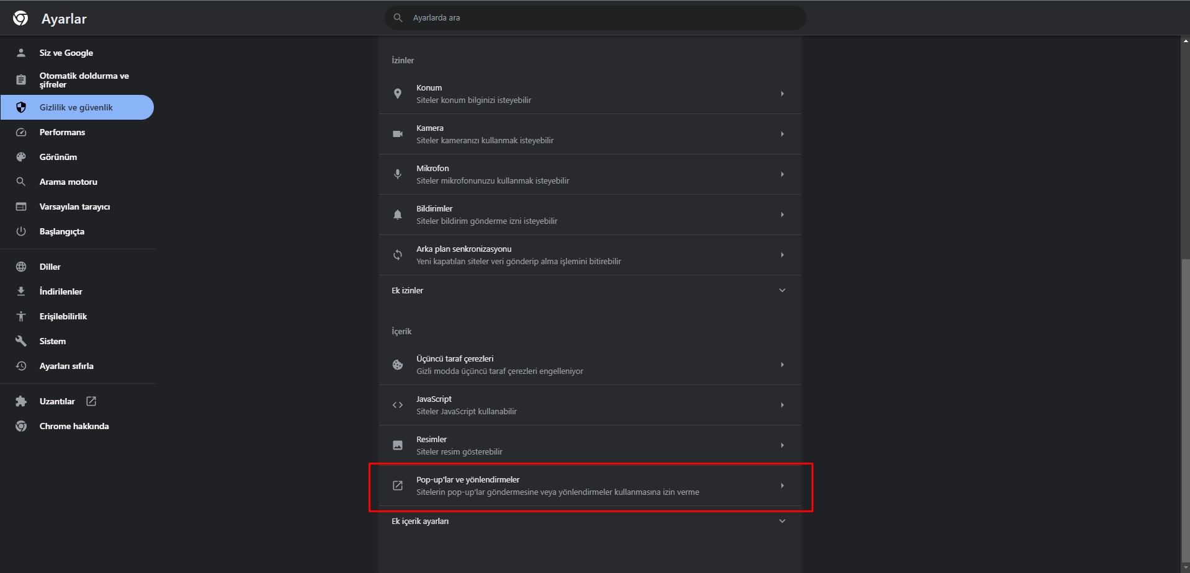Open the Pop-up'lar ve yönlendirmeler arrow
1190x573 pixels.
[x=782, y=486]
